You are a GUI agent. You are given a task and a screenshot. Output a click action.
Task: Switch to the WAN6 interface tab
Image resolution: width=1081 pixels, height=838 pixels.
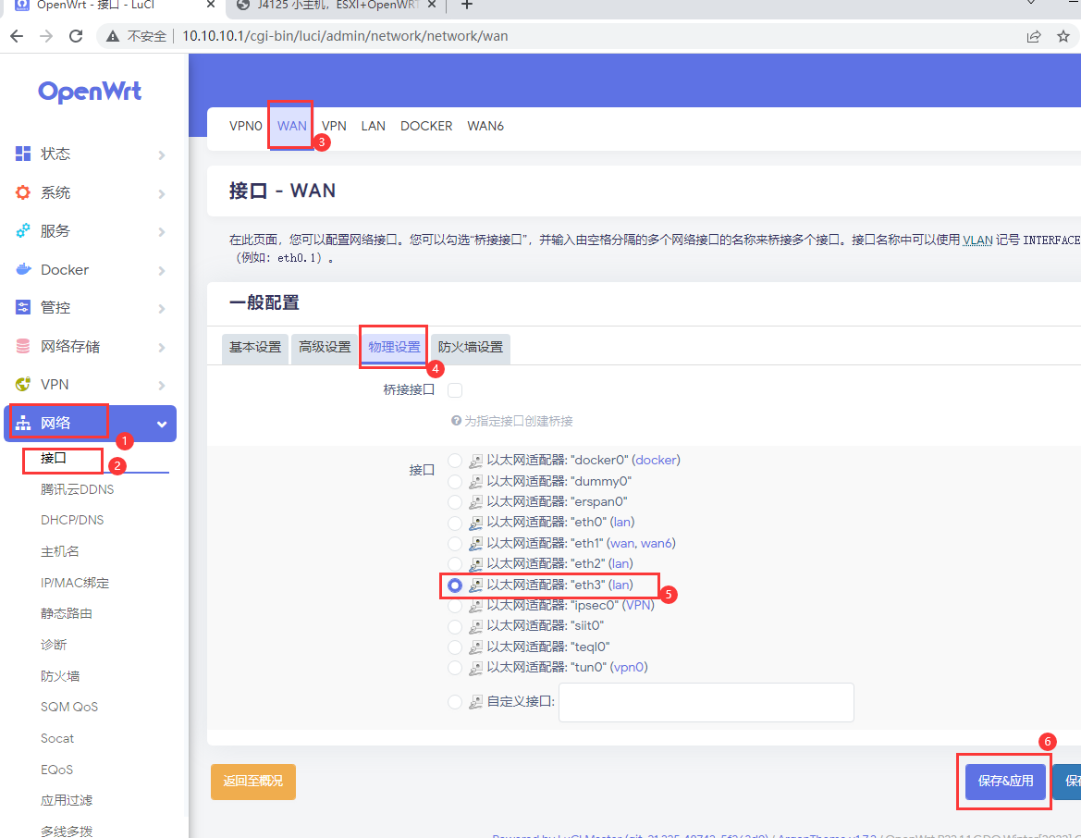pos(485,126)
